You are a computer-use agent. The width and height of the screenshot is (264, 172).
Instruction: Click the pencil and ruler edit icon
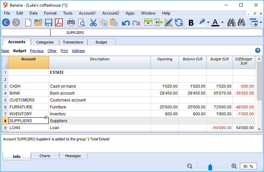click(169, 22)
